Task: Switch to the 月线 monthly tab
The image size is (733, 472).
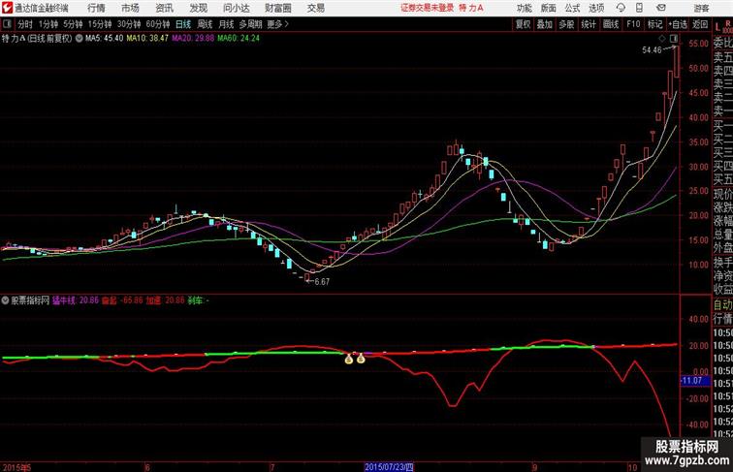Action: click(x=226, y=24)
